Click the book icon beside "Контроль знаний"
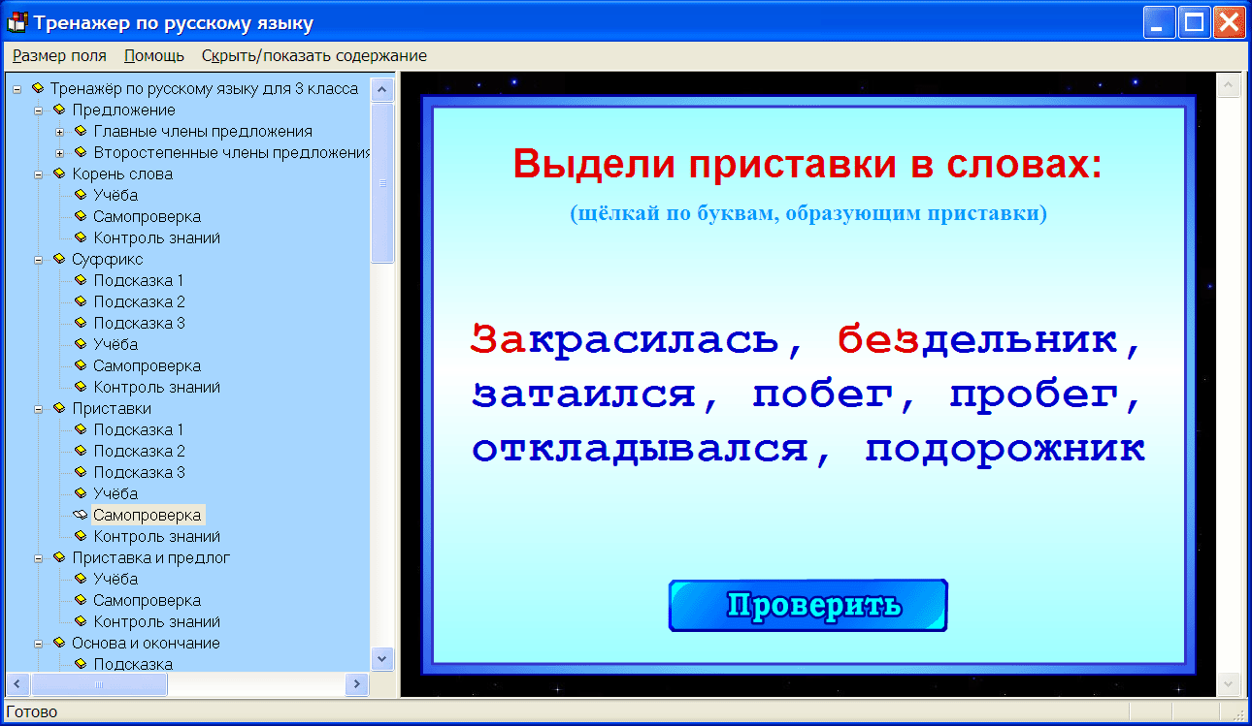The width and height of the screenshot is (1252, 726). pyautogui.click(x=80, y=536)
